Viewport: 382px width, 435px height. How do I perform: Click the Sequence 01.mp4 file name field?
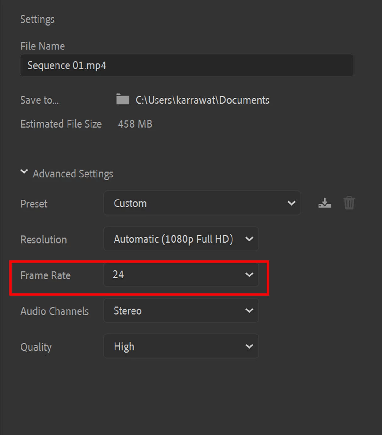point(187,65)
